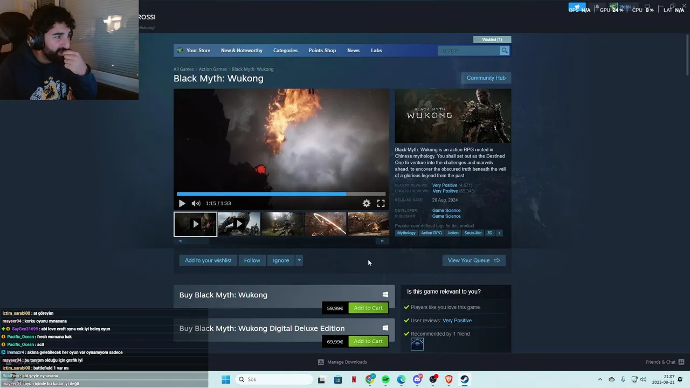This screenshot has width=690, height=388.
Task: Open Task View on taskbar
Action: (321, 379)
